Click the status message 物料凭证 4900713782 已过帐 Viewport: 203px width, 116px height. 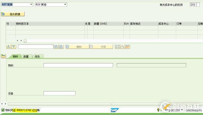pyautogui.click(x=23, y=110)
